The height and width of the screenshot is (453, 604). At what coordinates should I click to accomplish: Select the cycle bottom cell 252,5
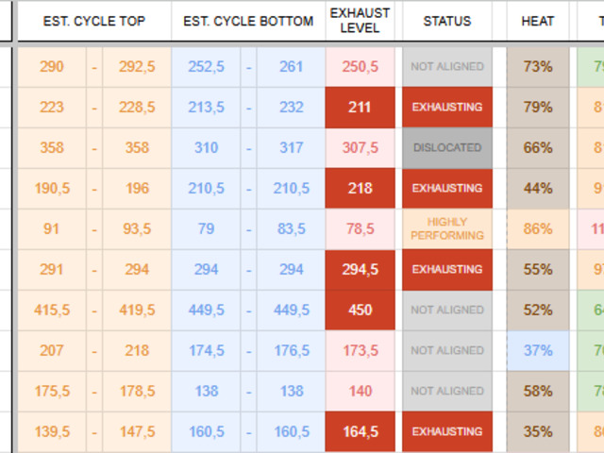(x=207, y=66)
